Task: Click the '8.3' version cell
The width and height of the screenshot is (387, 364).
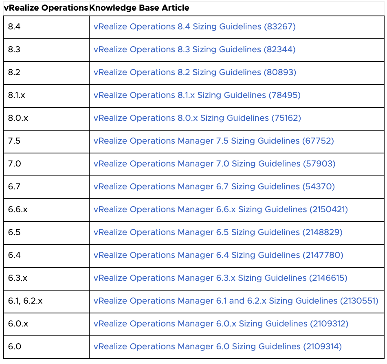Action: point(46,49)
